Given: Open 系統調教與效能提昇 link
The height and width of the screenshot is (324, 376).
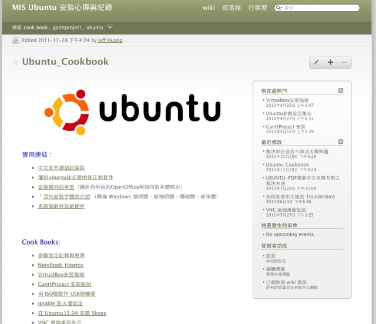Looking at the screenshot, I should [x=61, y=206].
